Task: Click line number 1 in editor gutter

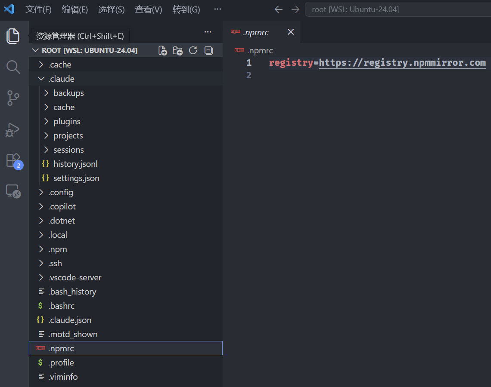Action: coord(249,63)
